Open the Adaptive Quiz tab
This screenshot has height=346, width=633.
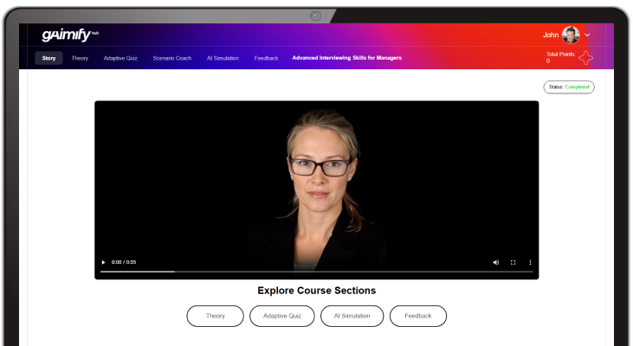pyautogui.click(x=120, y=58)
